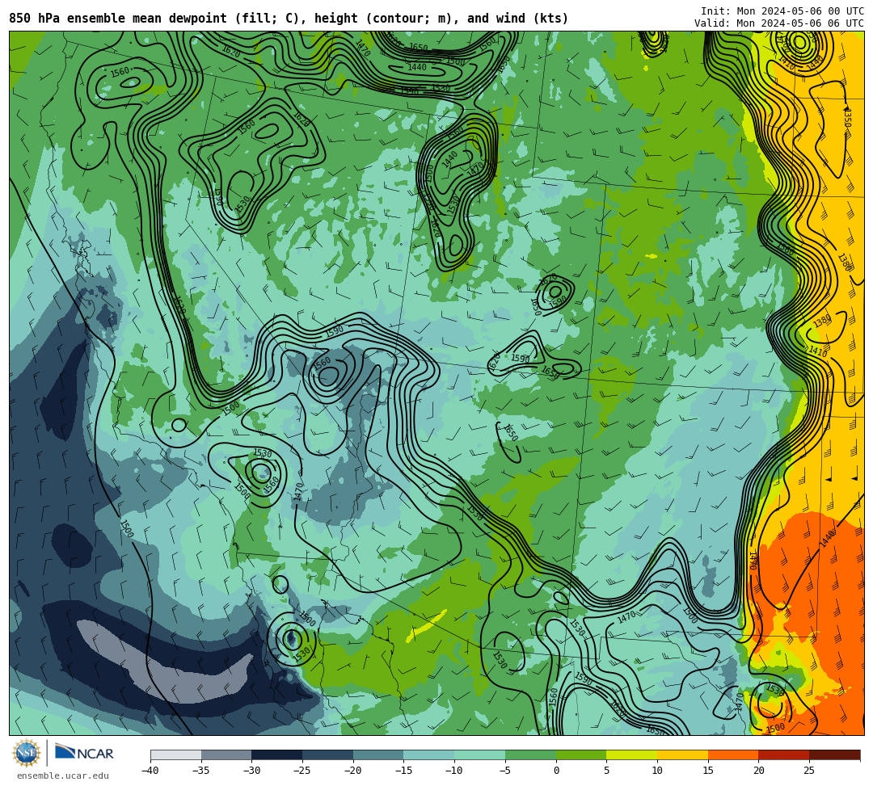Pick the -40 to -35 light gray colorbar swatch

(176, 754)
